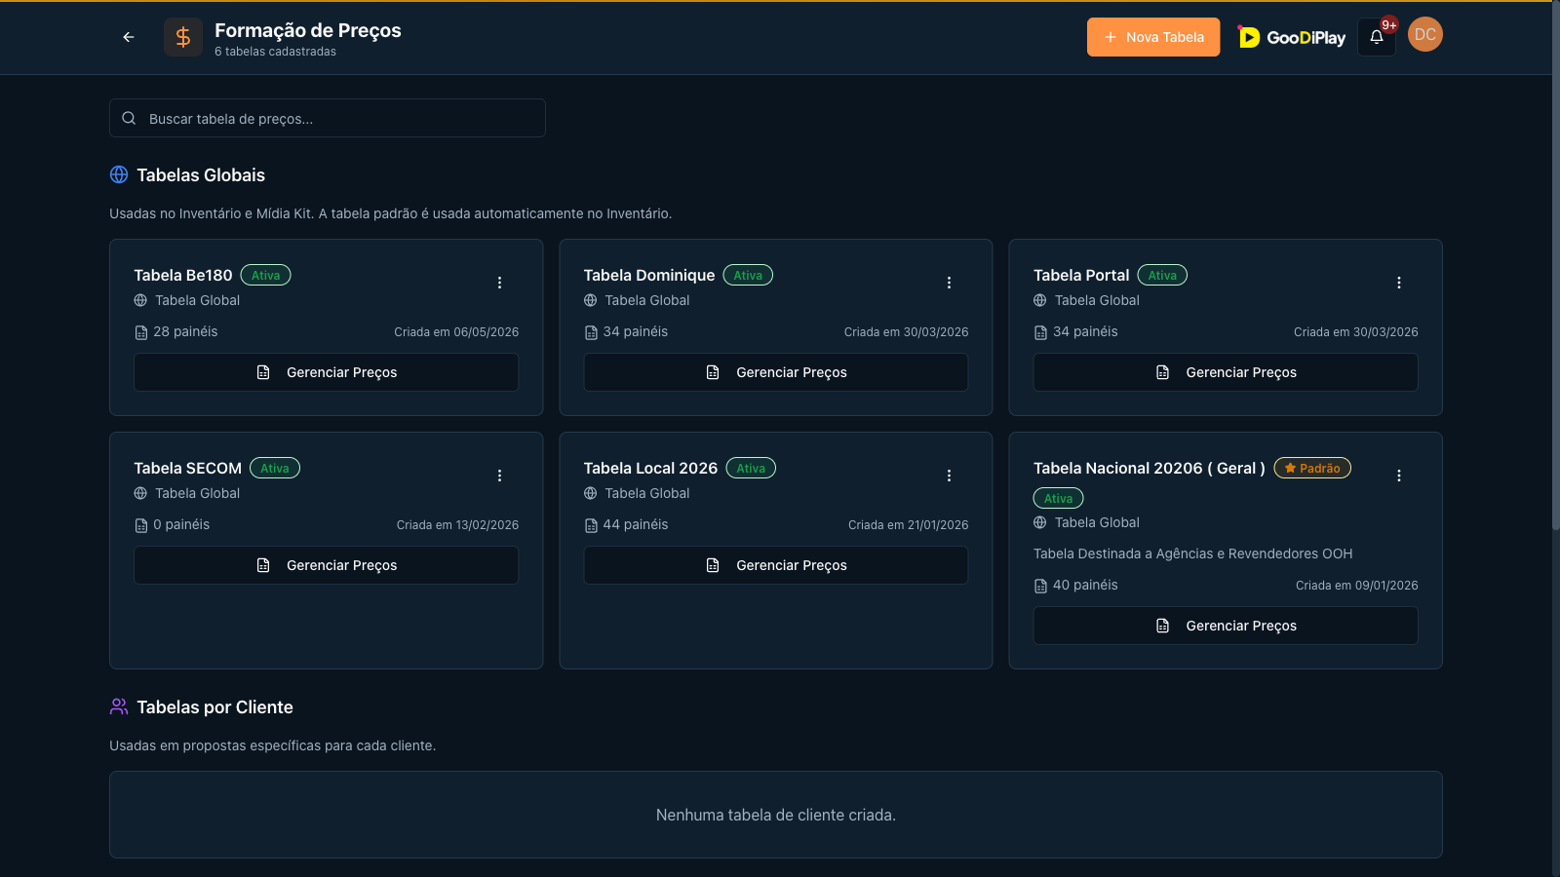Click the back arrow icon
Screen dimensions: 1560x877
pos(129,37)
